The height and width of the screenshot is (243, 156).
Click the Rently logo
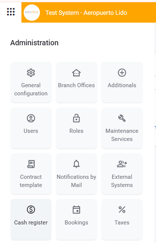coord(32,13)
